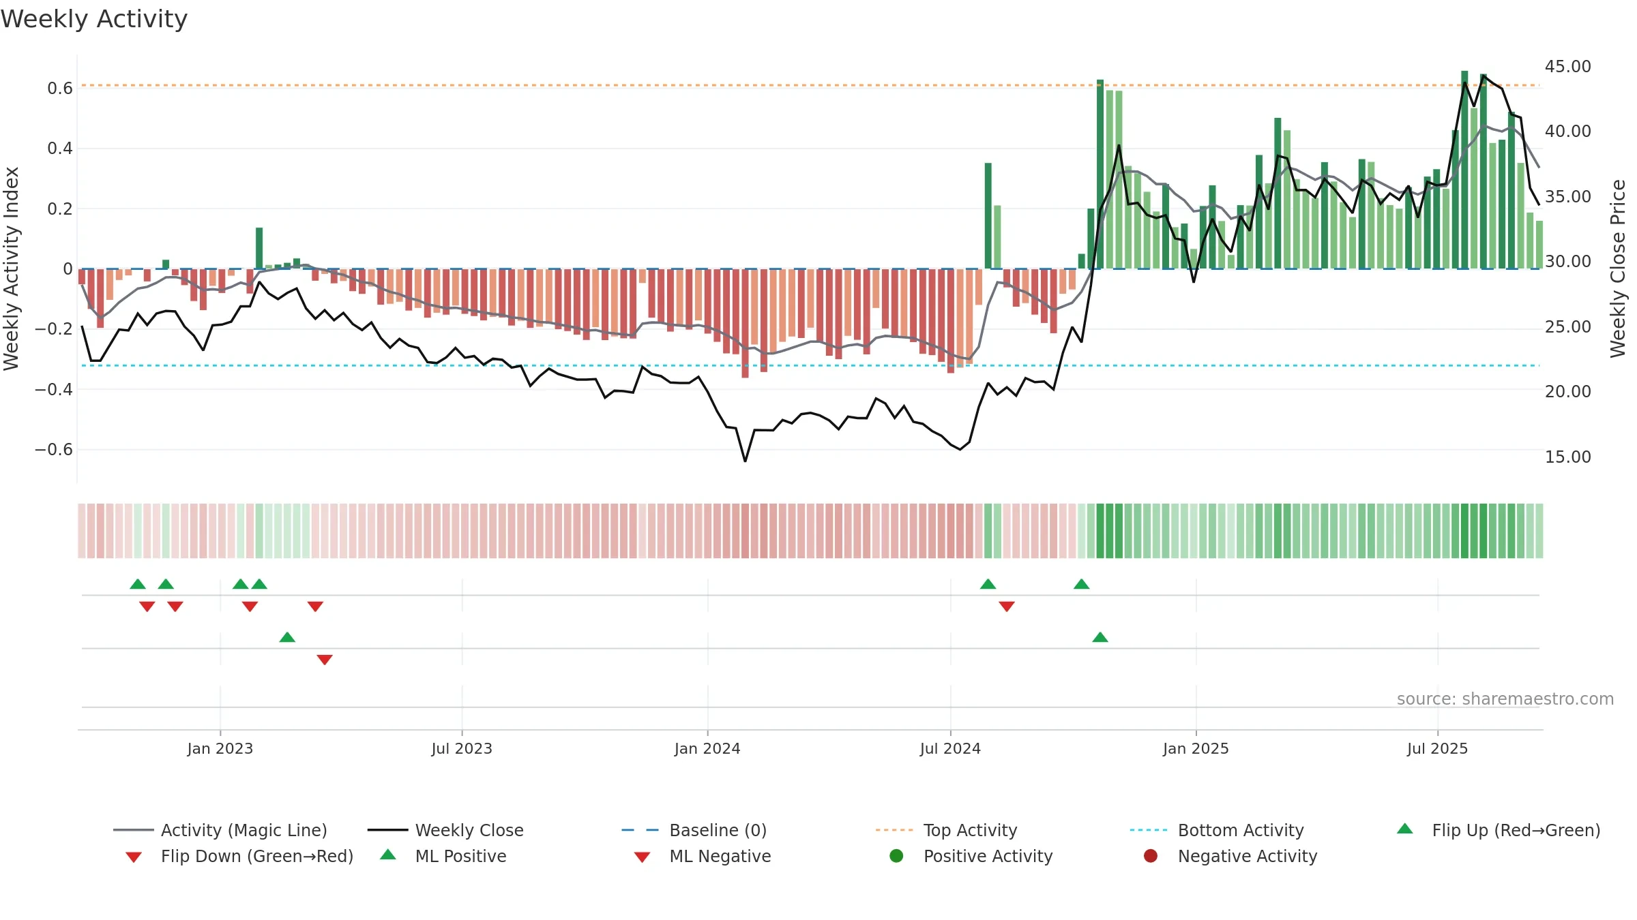Viewport: 1637px width, 920px height.
Task: Click the 'Jul 2025' x-axis label
Action: tap(1437, 748)
